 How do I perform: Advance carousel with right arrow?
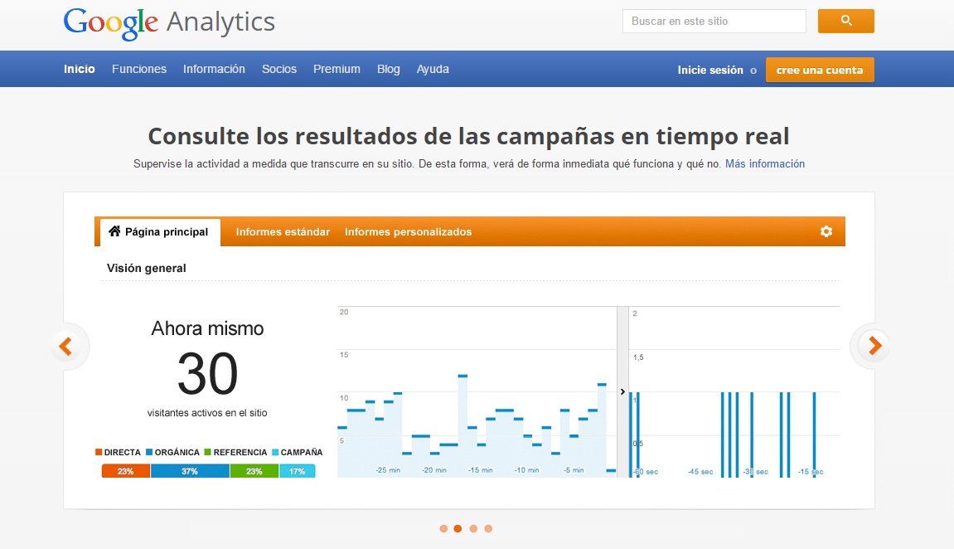click(874, 346)
